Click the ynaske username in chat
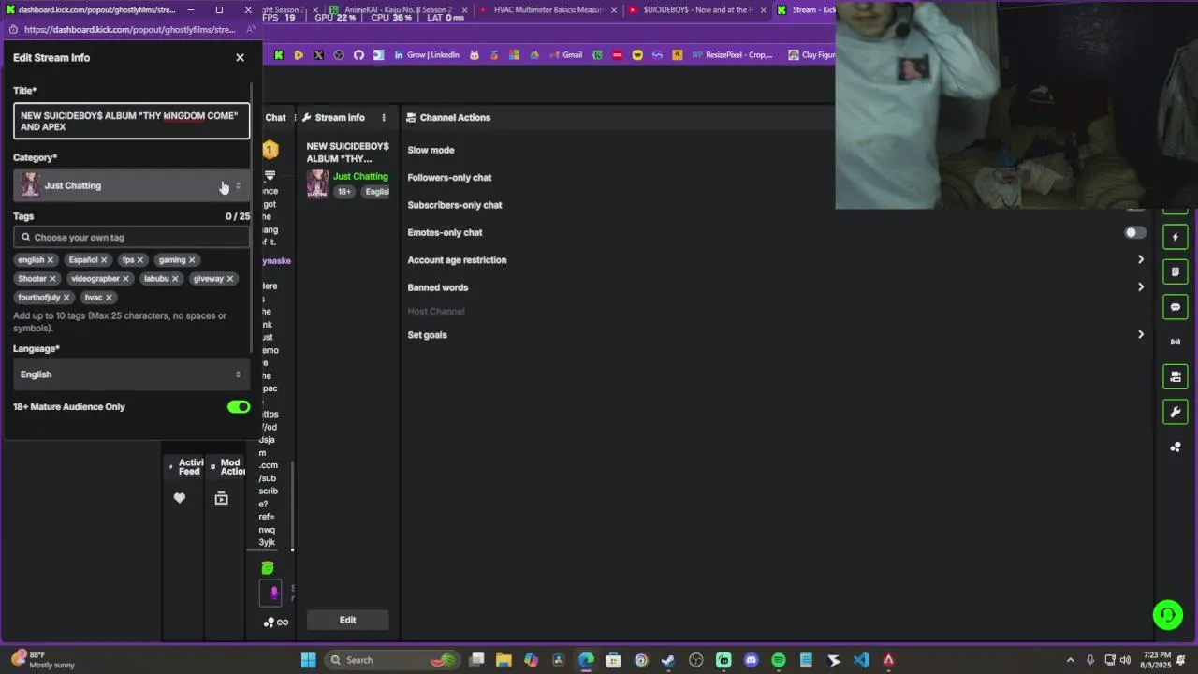The width and height of the screenshot is (1198, 674). pyautogui.click(x=276, y=261)
